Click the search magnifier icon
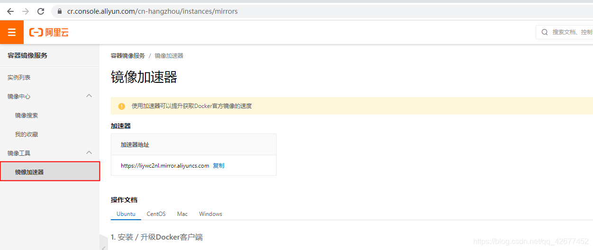This screenshot has height=250, width=593. pyautogui.click(x=544, y=32)
